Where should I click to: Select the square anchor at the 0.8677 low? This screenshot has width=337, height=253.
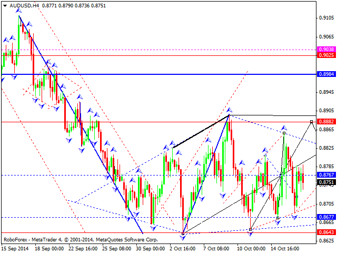point(277,218)
